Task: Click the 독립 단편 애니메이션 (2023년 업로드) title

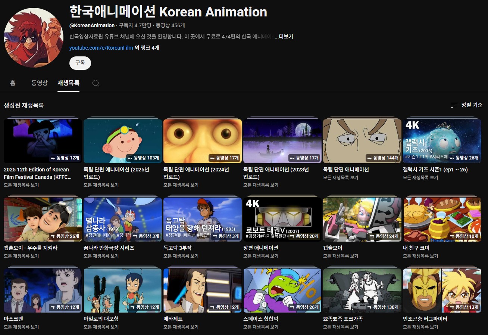Action: [276, 173]
